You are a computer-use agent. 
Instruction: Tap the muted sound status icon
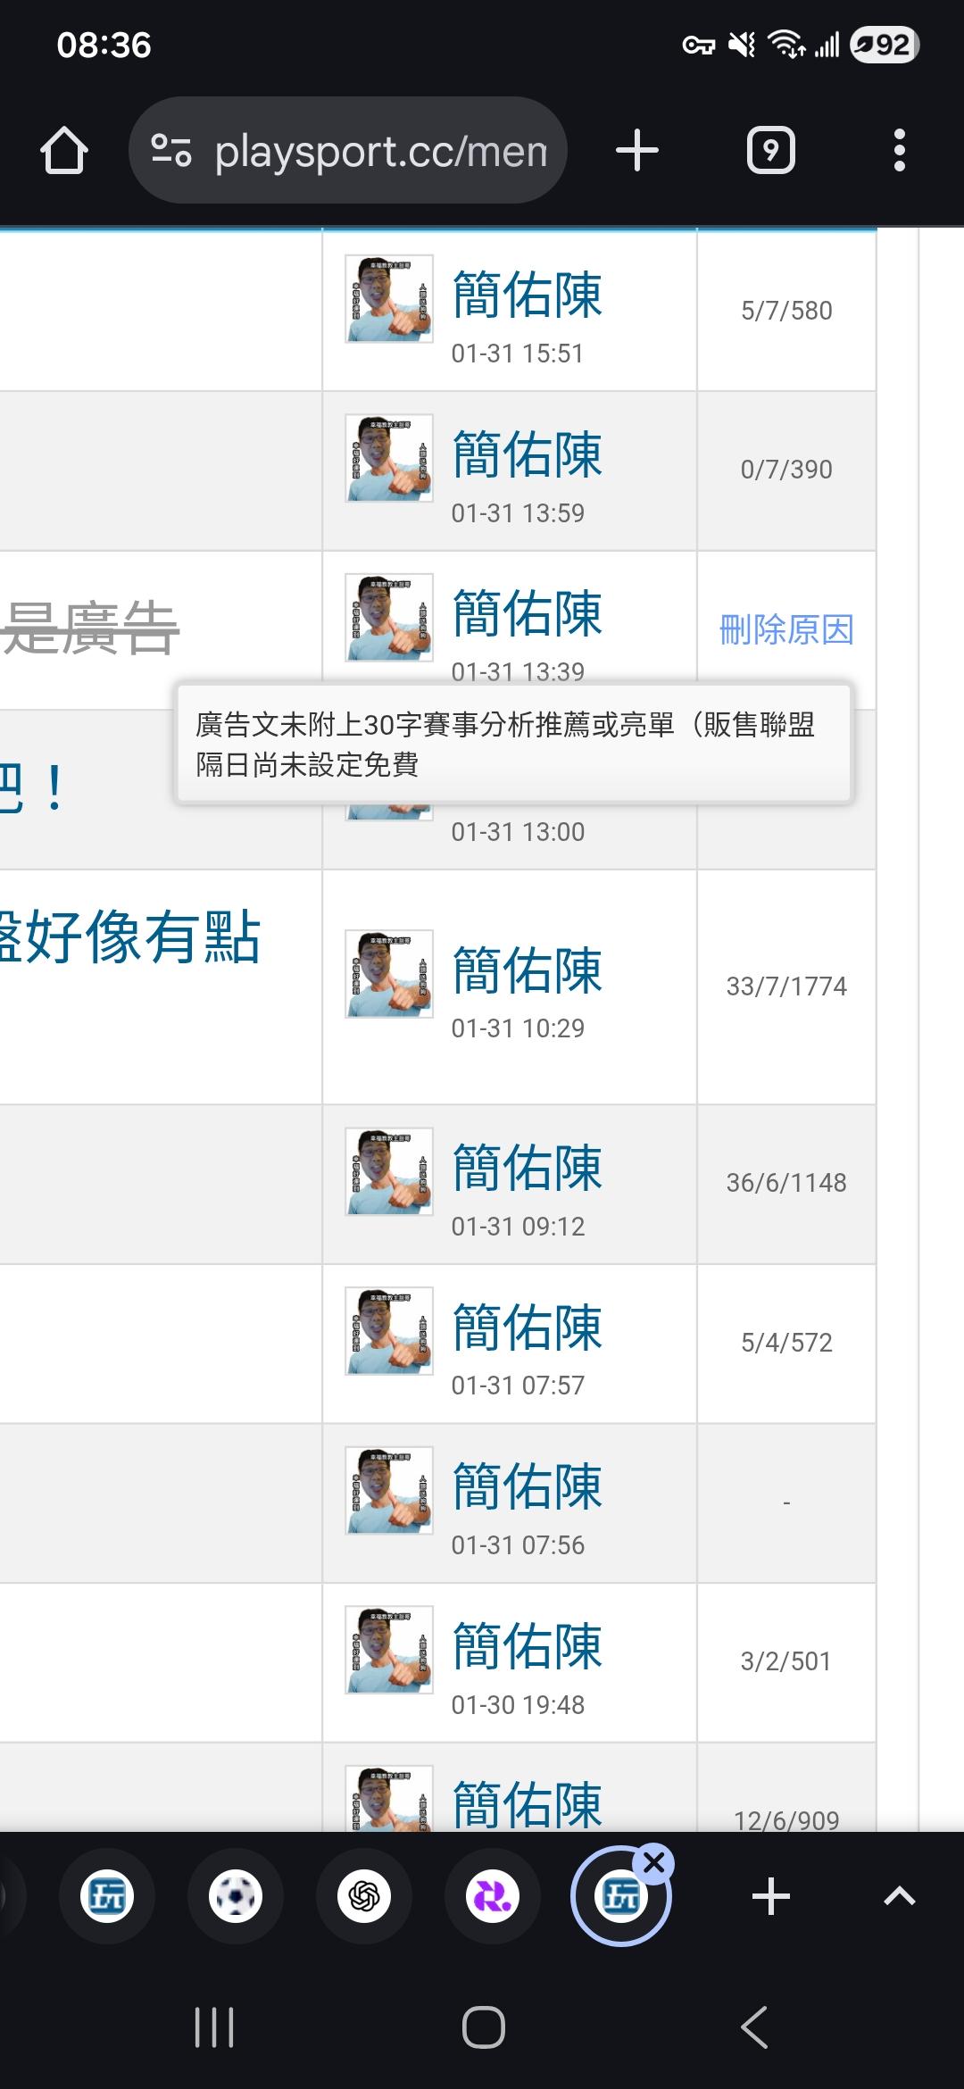coord(742,44)
